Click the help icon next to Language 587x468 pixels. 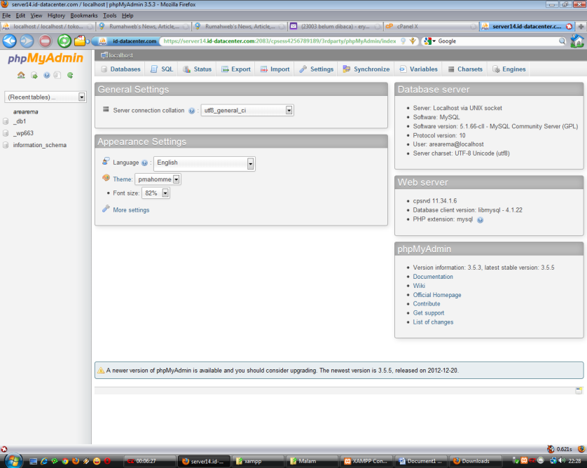pos(144,163)
